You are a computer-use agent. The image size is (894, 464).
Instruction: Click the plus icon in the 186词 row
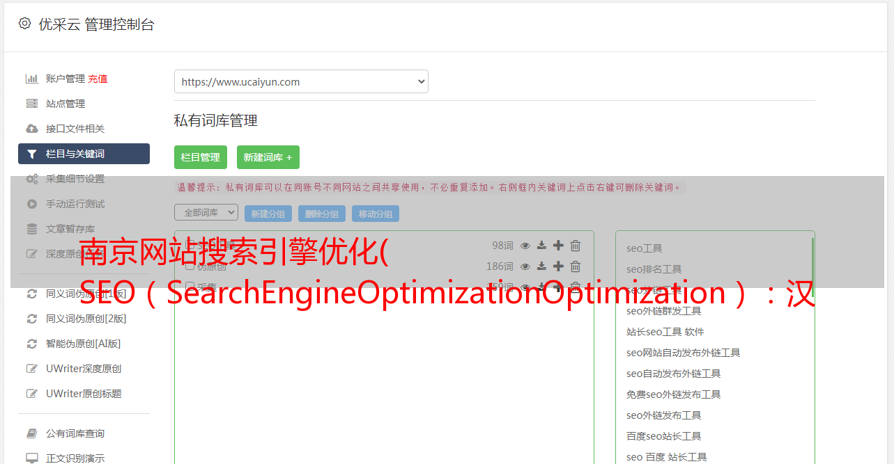pos(558,266)
